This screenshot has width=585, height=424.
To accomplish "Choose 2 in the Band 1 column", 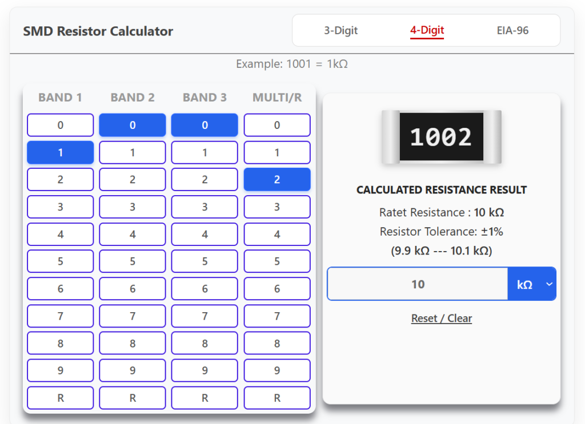I will click(61, 180).
